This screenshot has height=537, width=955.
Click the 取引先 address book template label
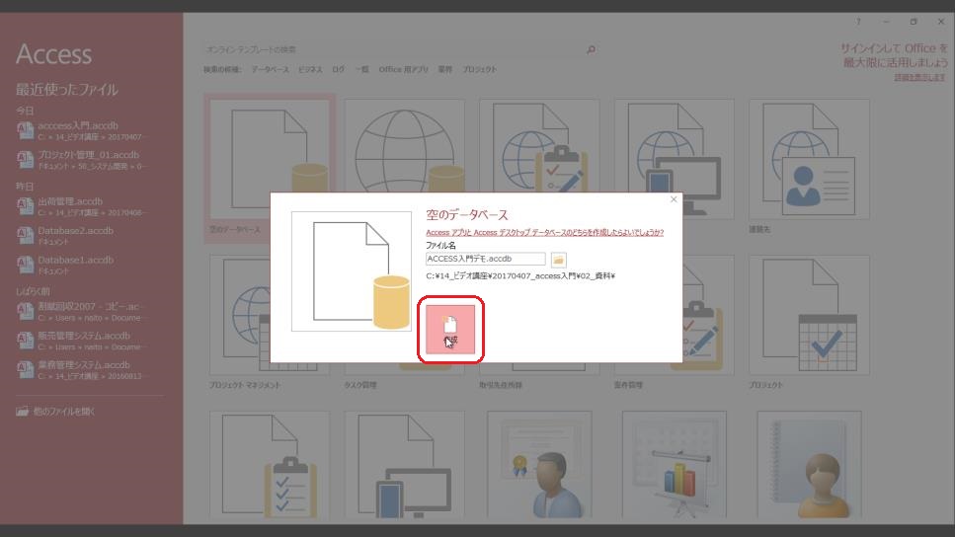(x=501, y=385)
